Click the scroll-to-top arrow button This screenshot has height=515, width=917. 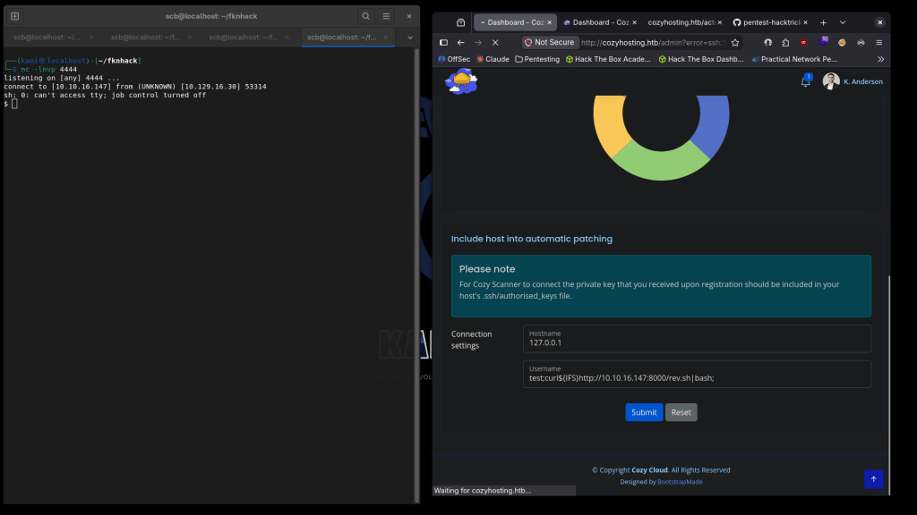tap(873, 479)
